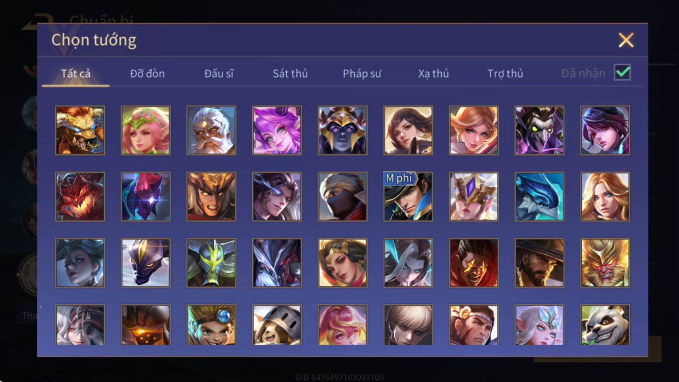Pick the white-bearded old man hero
This screenshot has width=679, height=382.
point(211,130)
